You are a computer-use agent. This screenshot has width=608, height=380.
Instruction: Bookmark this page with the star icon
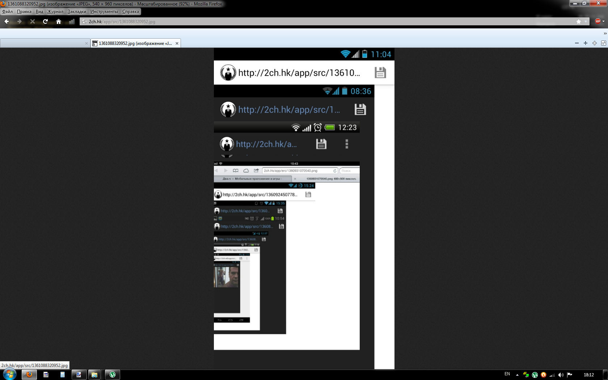(579, 21)
